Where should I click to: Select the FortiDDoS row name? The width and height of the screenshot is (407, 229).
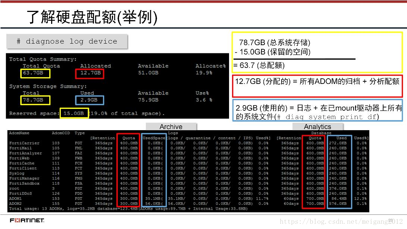(x=20, y=194)
